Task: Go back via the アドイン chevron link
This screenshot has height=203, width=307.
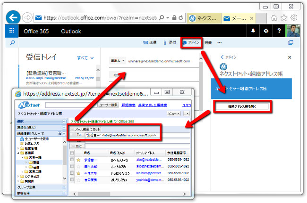Action: click(229, 57)
